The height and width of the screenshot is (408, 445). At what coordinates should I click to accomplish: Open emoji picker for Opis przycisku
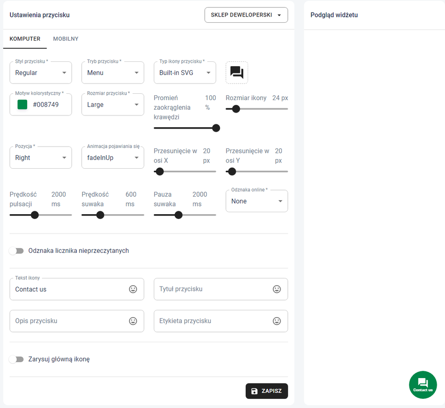pos(133,321)
